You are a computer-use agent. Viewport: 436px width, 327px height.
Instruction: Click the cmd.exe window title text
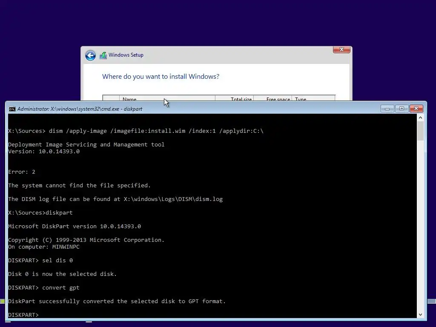click(80, 109)
